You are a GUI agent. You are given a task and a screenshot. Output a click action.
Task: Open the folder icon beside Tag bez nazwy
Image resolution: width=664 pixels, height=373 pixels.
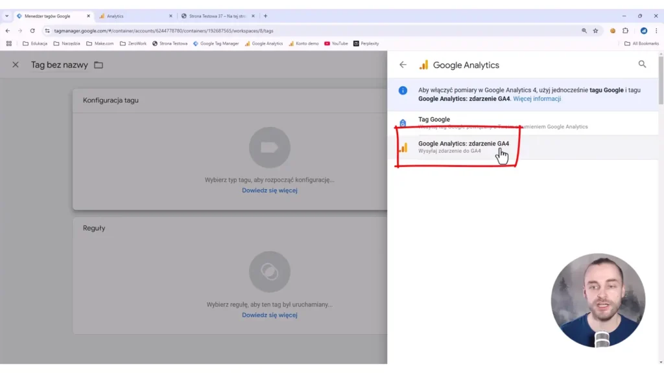[x=99, y=65]
